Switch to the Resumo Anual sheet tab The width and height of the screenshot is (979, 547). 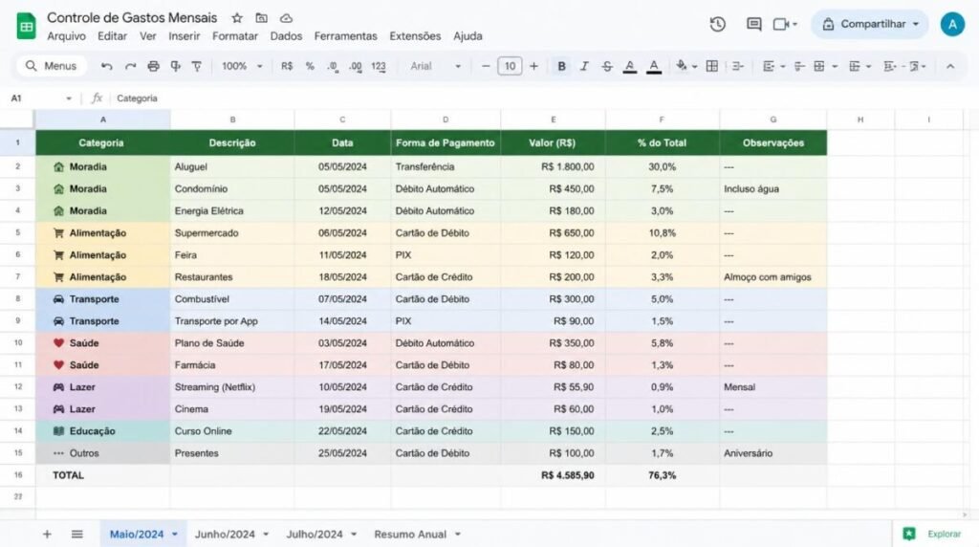coord(410,535)
